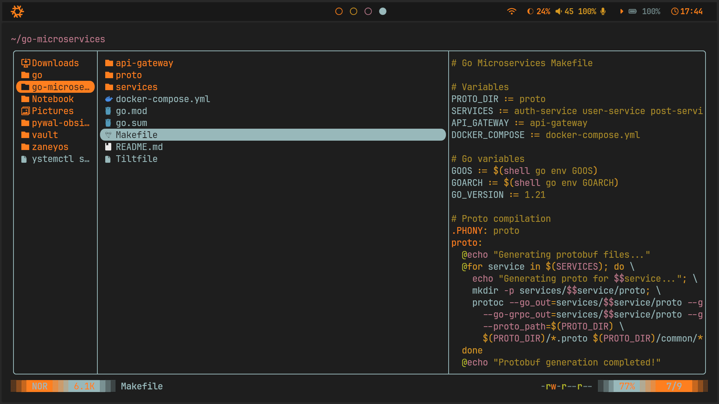The image size is (719, 404).
Task: Click the '# Go Microservices Makefile' preview line
Action: [522, 63]
